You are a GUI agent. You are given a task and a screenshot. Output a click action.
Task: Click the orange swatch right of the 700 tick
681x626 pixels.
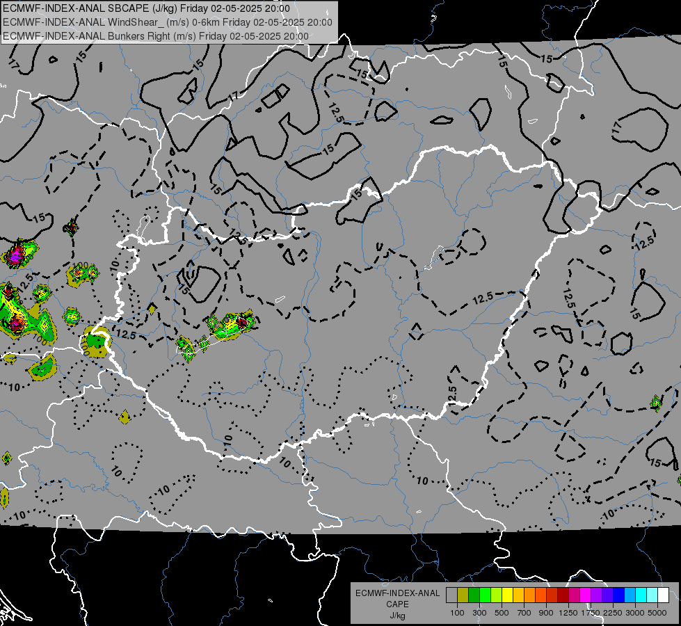tap(529, 595)
